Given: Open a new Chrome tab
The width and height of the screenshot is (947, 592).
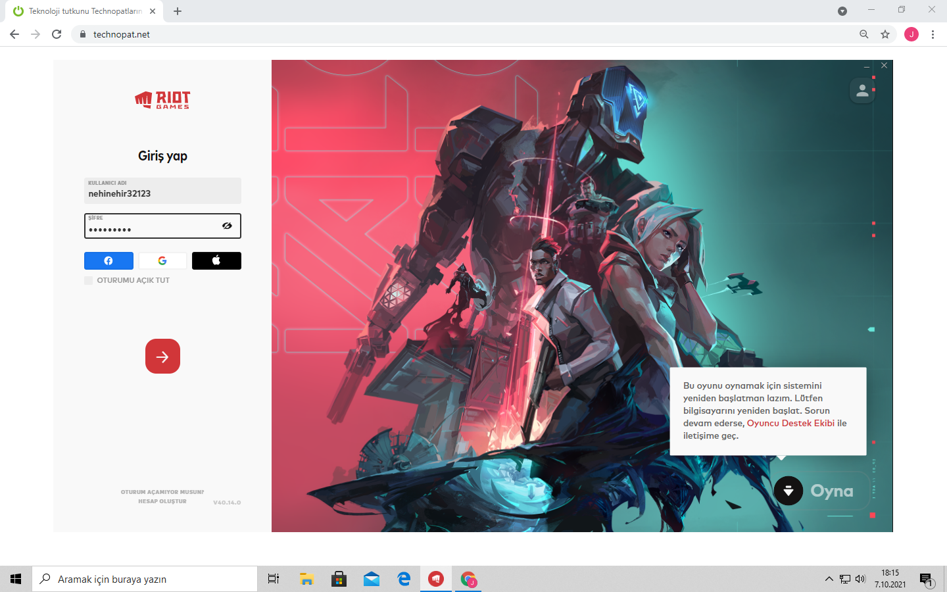Looking at the screenshot, I should click(178, 11).
